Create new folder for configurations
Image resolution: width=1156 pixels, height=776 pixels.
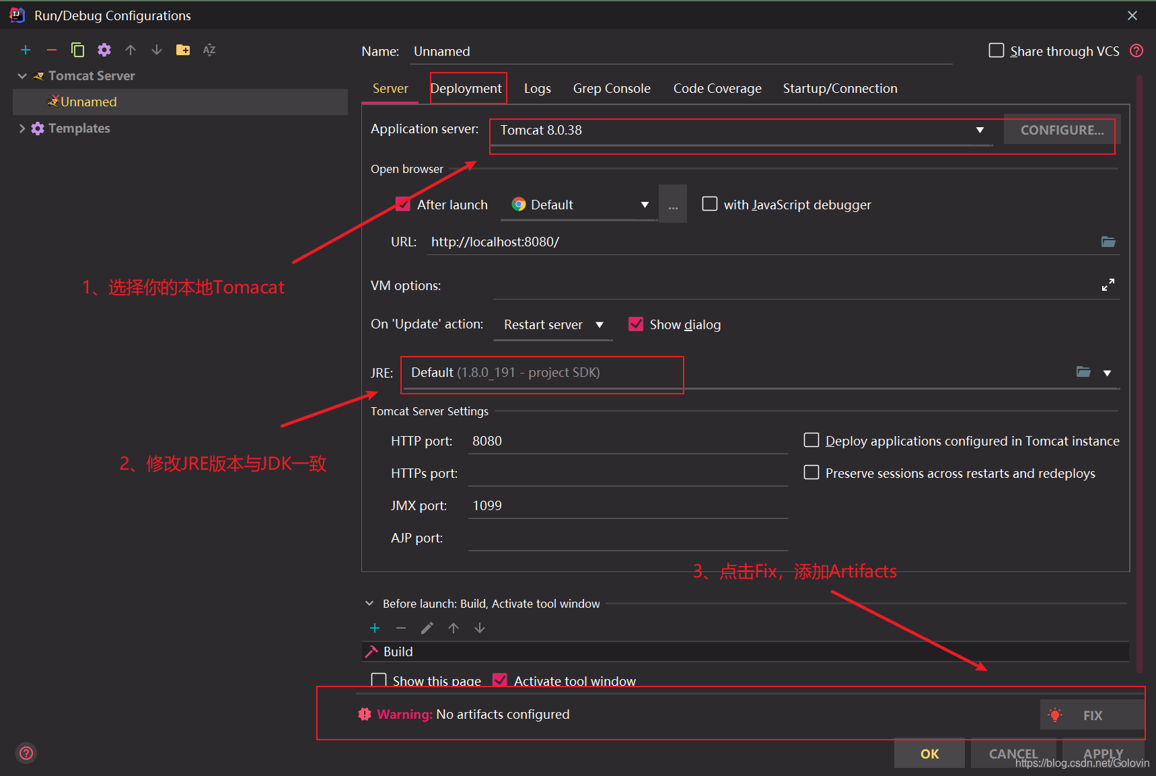coord(183,50)
